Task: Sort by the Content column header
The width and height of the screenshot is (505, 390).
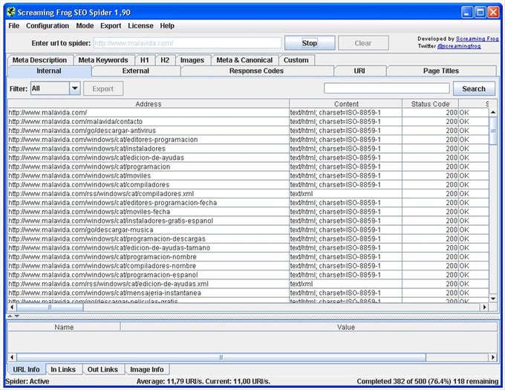Action: point(346,104)
